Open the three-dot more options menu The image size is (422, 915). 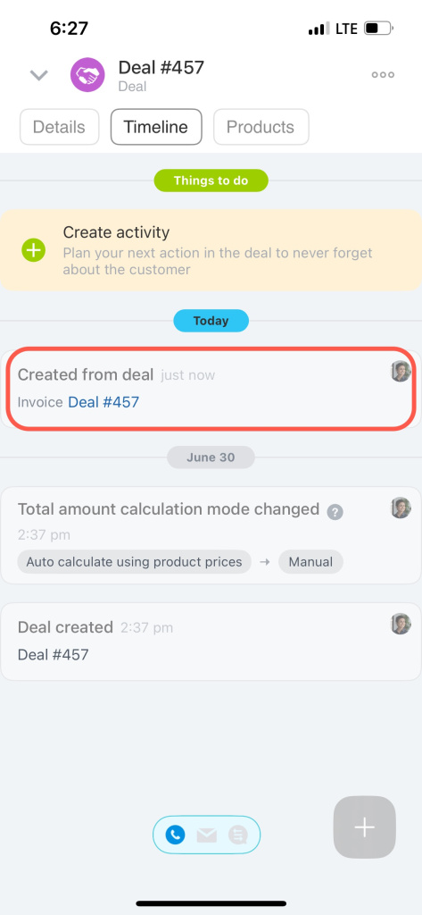[383, 75]
